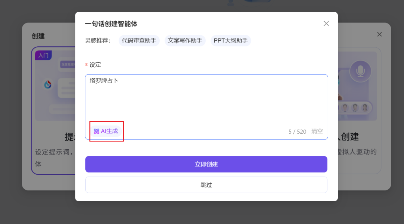Click 立即创建 to create the agent
This screenshot has width=404, height=224.
tap(206, 164)
